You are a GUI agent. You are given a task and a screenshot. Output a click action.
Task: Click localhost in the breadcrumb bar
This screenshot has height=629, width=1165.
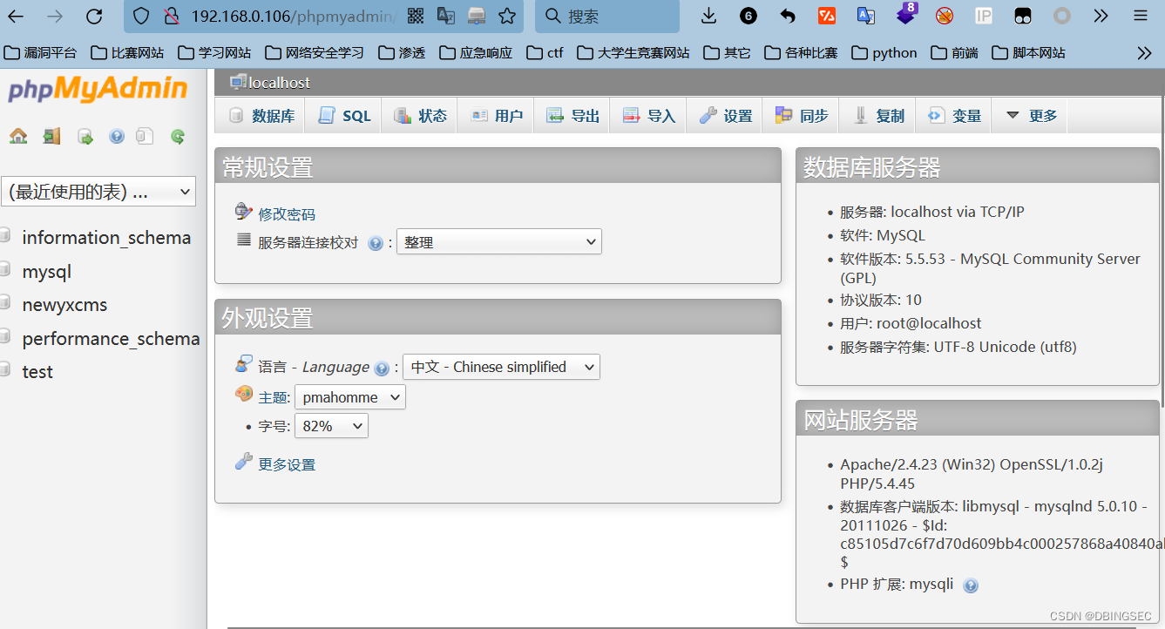tap(279, 83)
